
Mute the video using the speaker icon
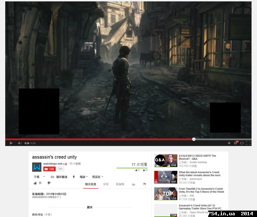click(20, 143)
